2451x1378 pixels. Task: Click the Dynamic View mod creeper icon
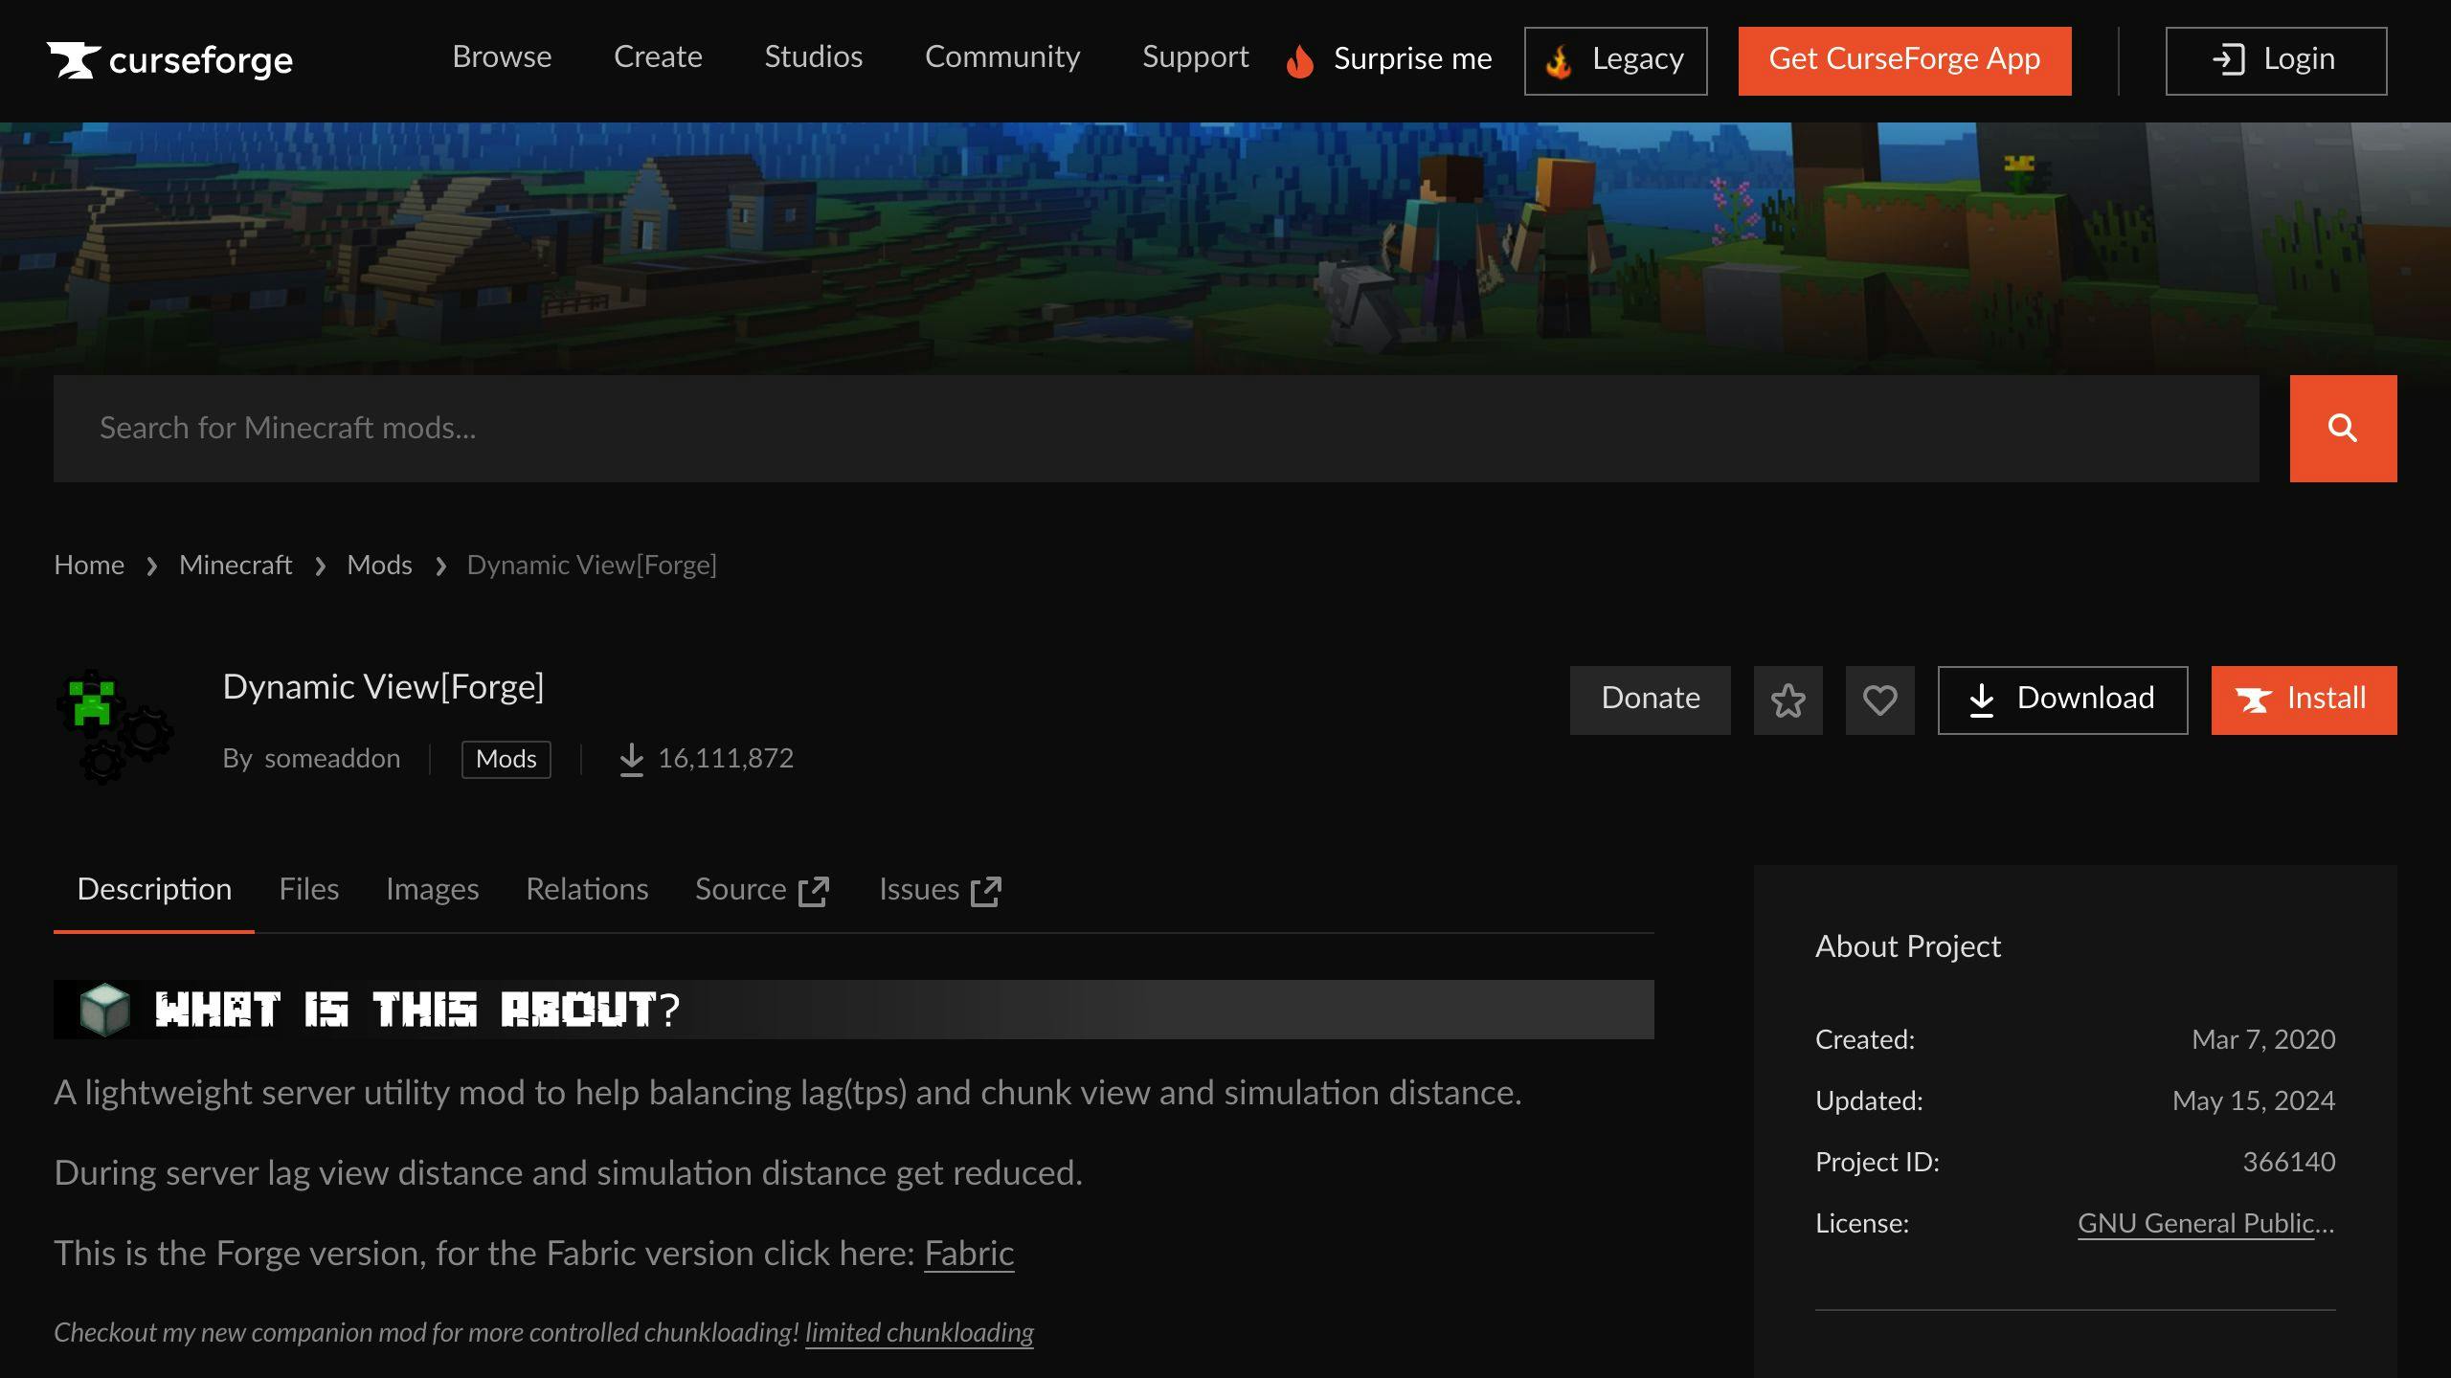pos(115,725)
